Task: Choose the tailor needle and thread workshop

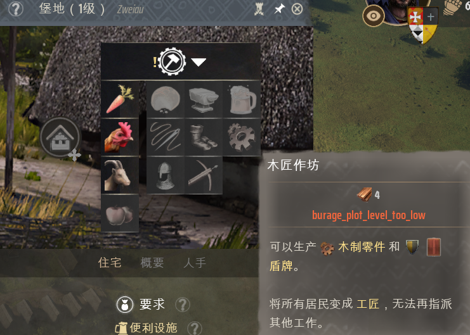Action: [166, 137]
